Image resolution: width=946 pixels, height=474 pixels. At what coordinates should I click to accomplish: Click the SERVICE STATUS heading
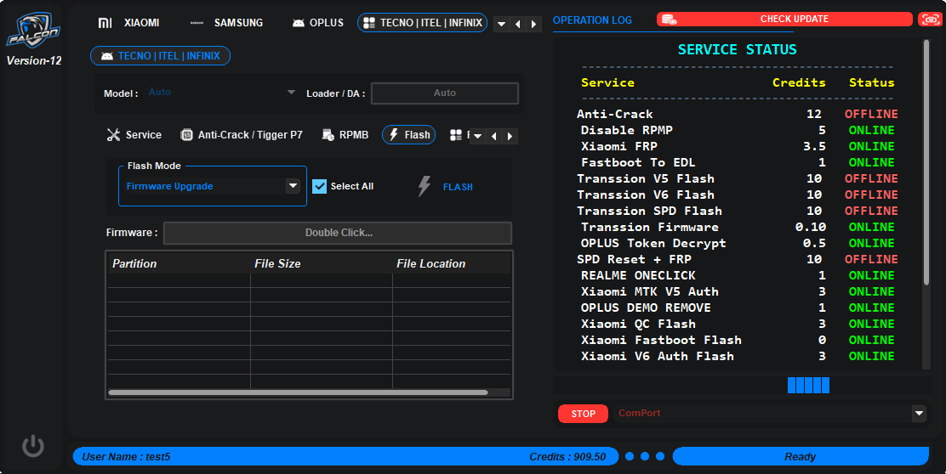(x=738, y=49)
